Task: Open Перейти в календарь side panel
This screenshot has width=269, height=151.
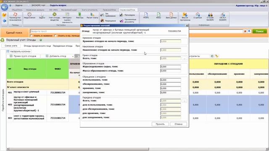Action: [x=3, y=100]
